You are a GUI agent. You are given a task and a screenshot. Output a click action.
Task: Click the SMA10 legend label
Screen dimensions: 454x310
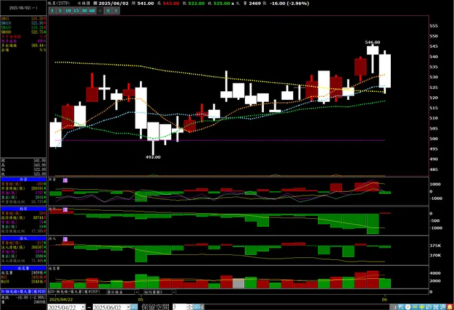[6, 23]
